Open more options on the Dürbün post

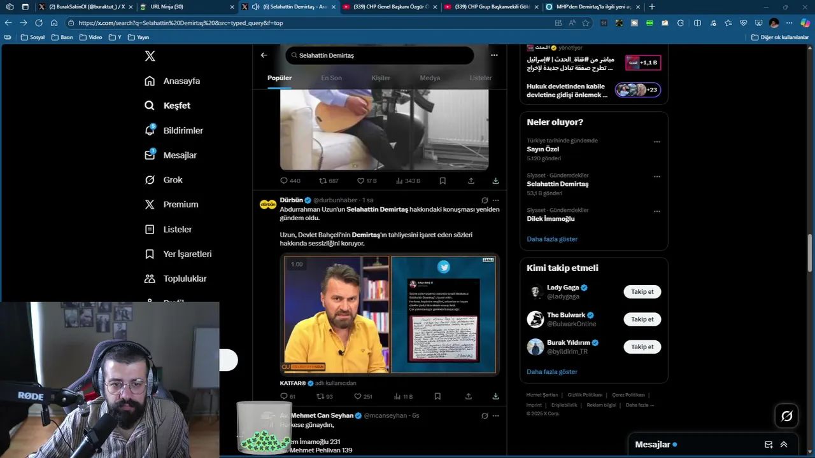[495, 200]
